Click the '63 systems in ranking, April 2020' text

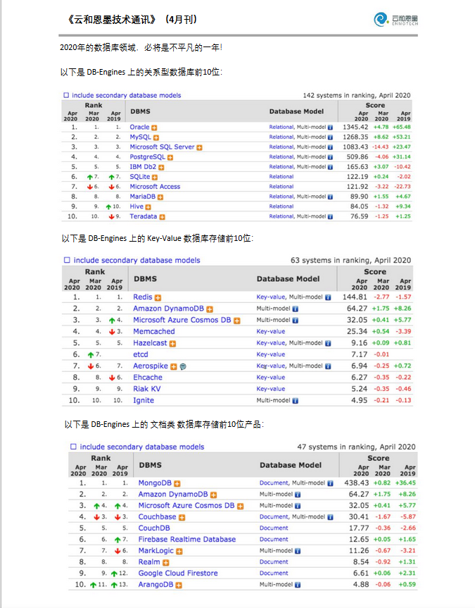tap(351, 260)
